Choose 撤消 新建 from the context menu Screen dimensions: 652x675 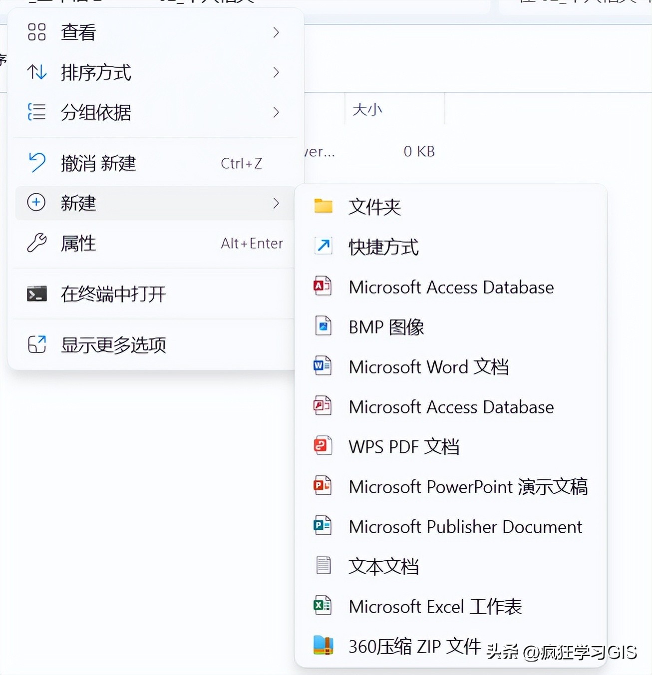pyautogui.click(x=156, y=163)
